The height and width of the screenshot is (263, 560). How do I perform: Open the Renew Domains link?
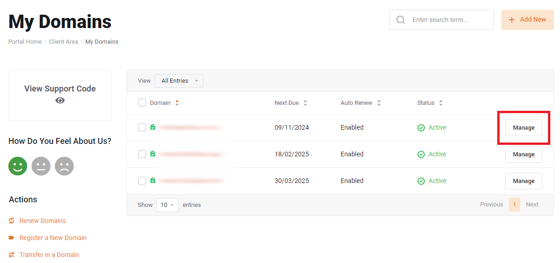[x=43, y=221]
